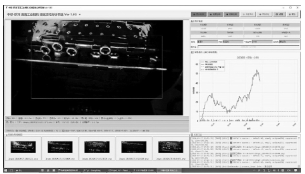
Task: Toggle the checkbox icon on the chart panel header
Action: pyautogui.click(x=192, y=52)
